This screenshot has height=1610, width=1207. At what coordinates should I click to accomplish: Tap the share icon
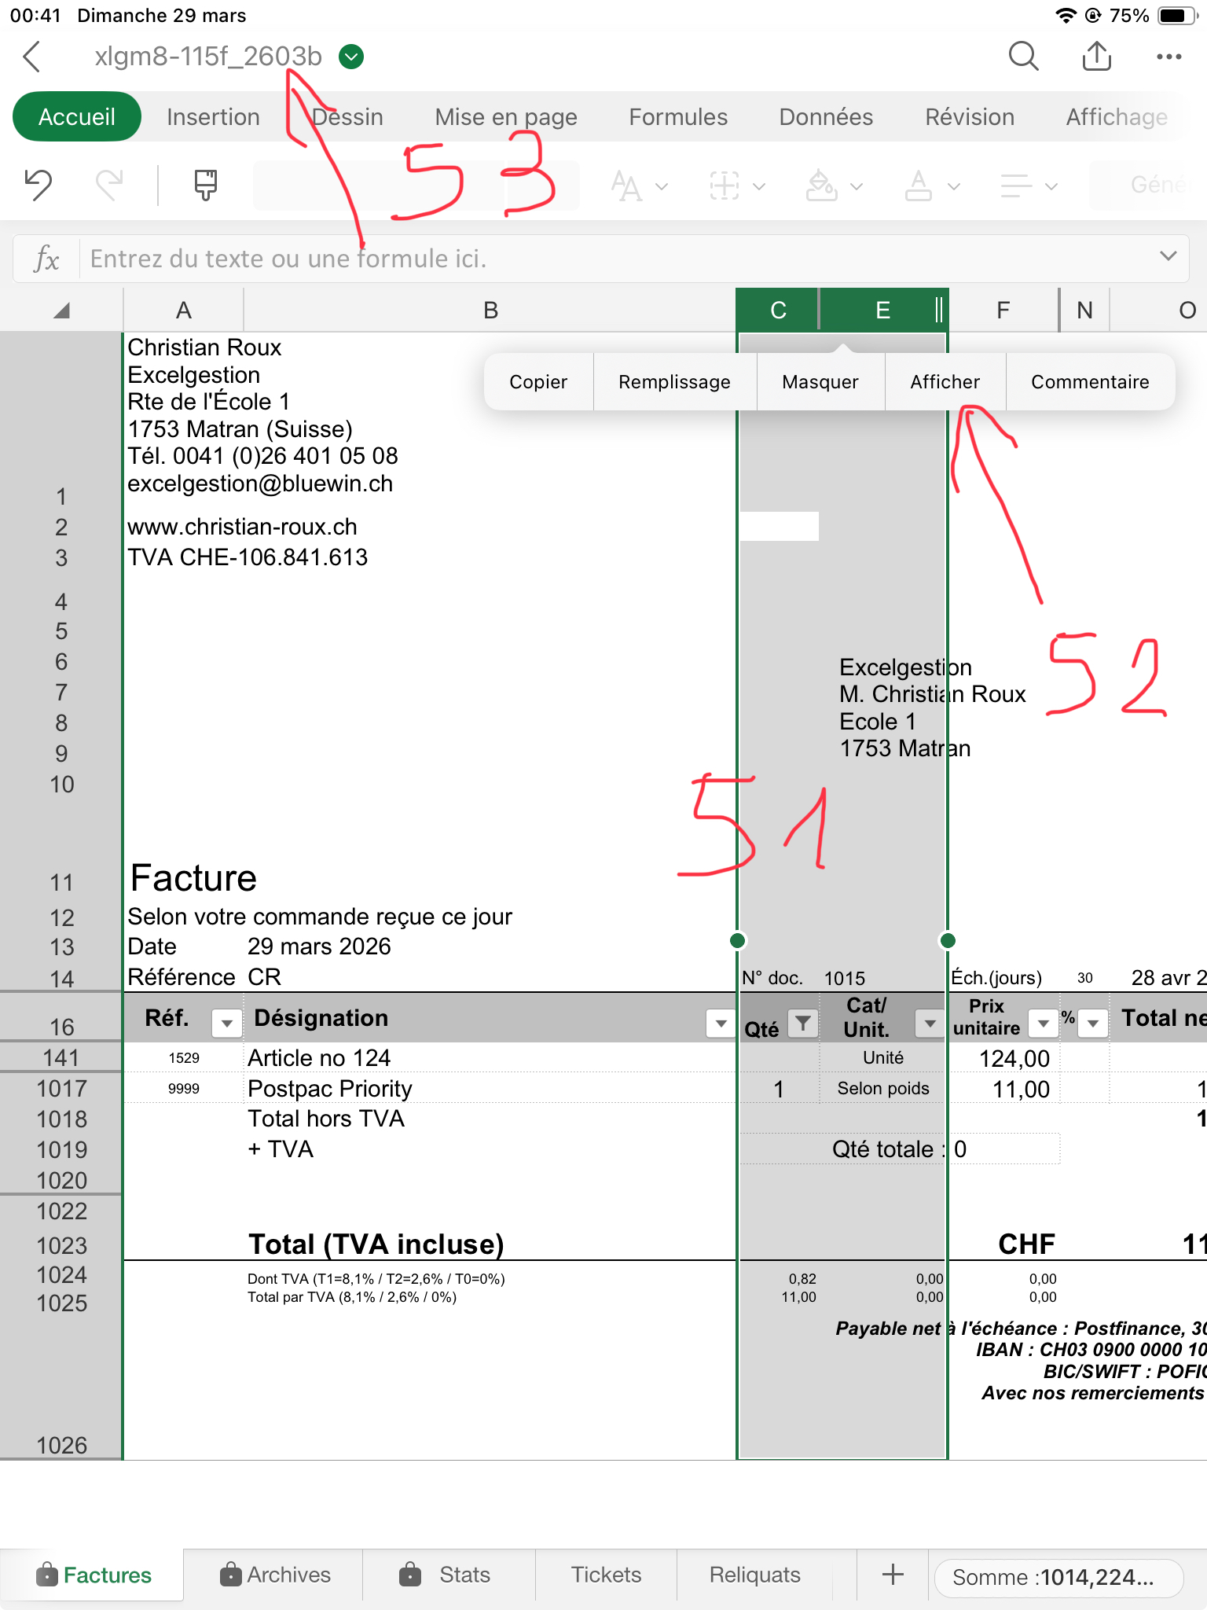coord(1096,57)
